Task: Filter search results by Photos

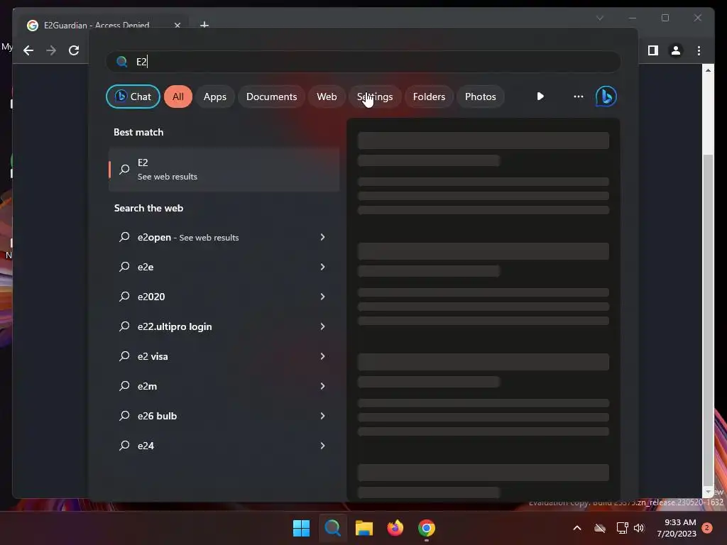Action: [481, 97]
